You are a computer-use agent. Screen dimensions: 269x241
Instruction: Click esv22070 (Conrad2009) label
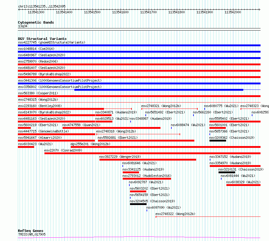pos(63,150)
